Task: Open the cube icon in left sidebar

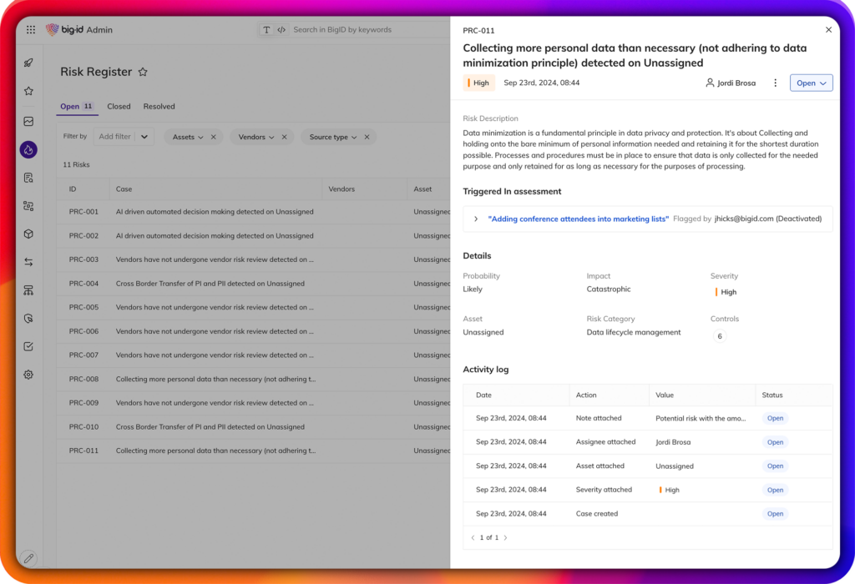Action: tap(28, 234)
